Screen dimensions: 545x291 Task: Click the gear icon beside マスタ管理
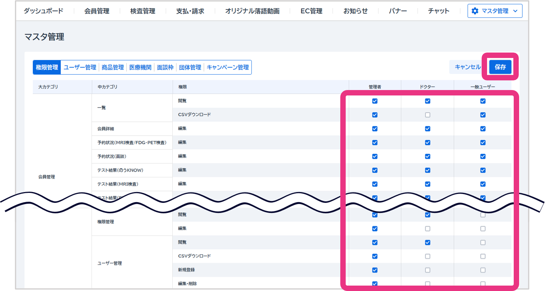click(475, 11)
